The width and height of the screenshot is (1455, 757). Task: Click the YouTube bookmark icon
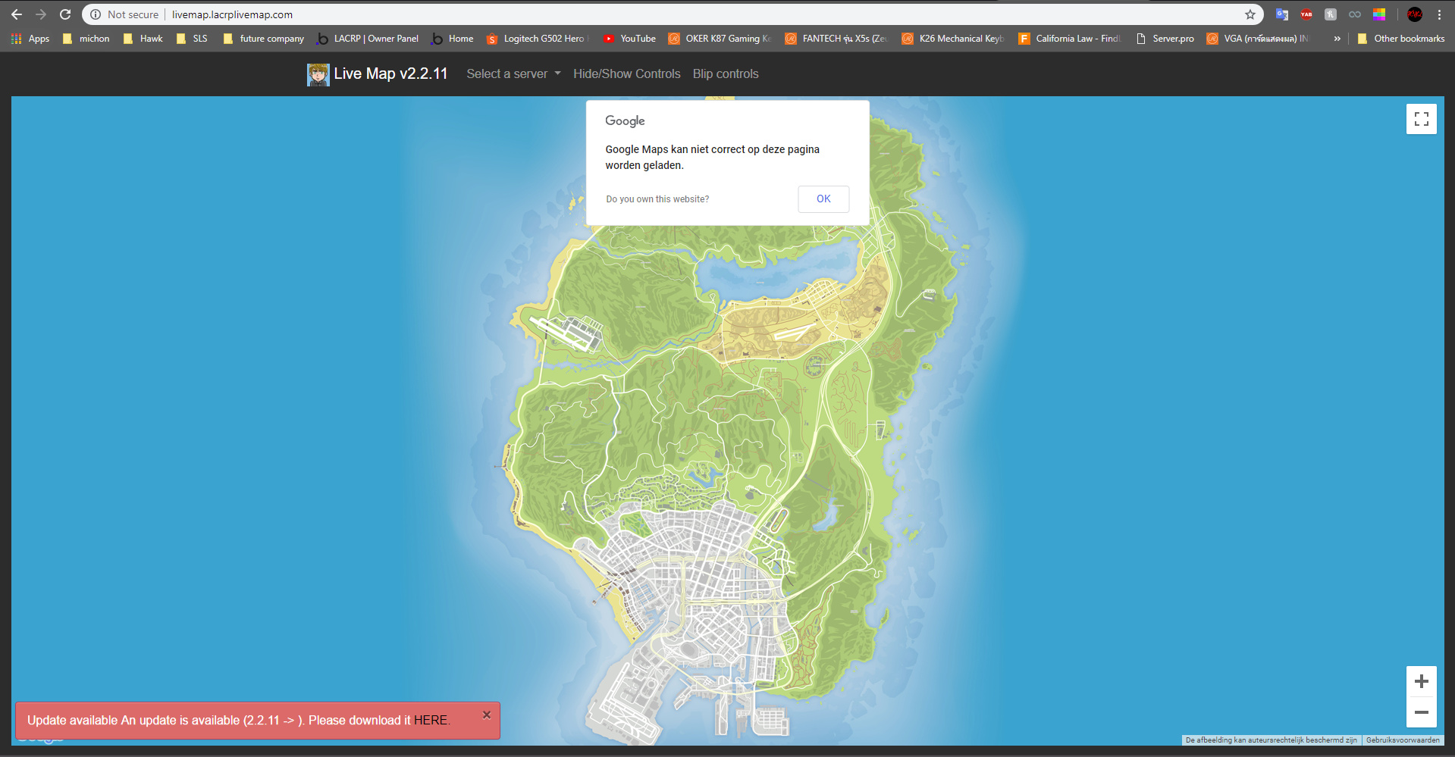click(610, 38)
